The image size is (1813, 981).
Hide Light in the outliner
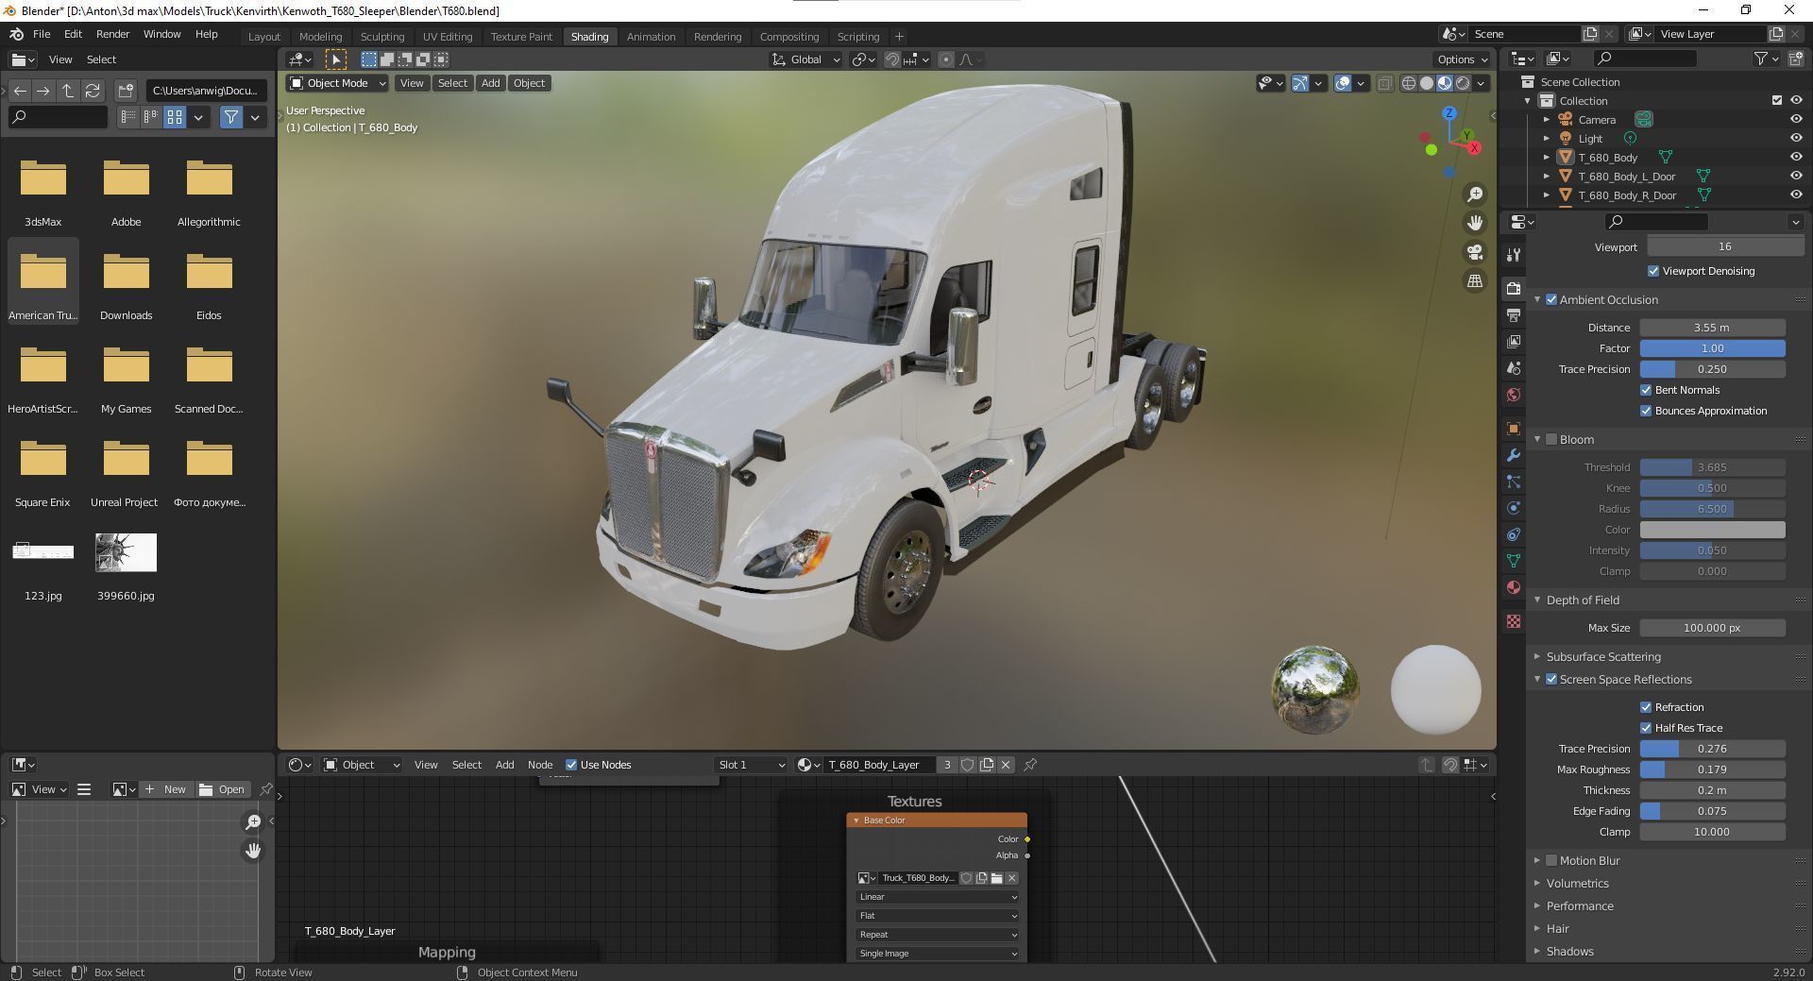1796,138
